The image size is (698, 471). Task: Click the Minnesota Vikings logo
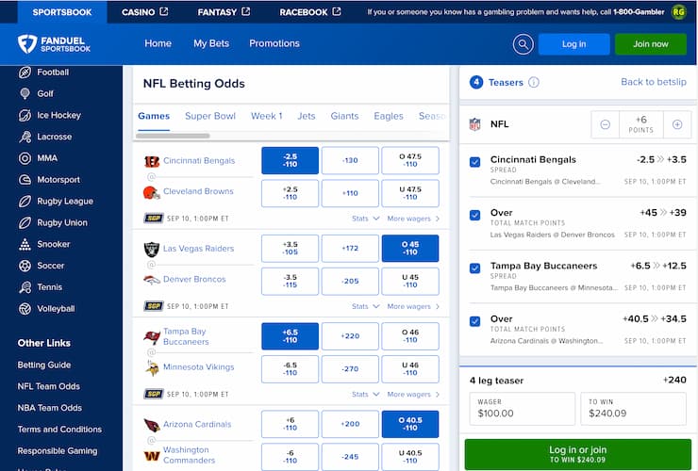[x=152, y=367]
